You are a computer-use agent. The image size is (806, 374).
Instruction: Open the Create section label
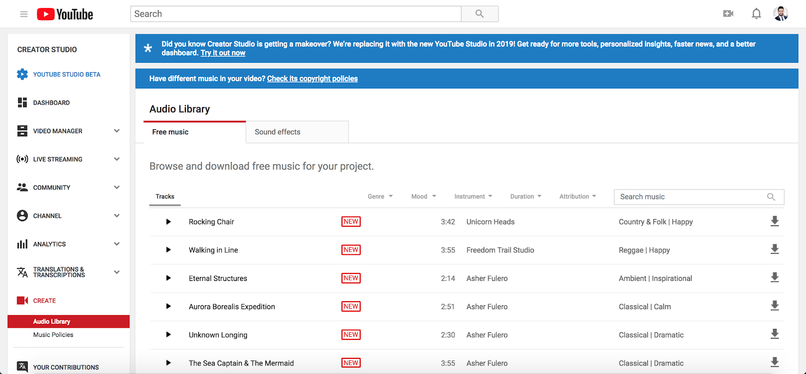[x=44, y=301]
